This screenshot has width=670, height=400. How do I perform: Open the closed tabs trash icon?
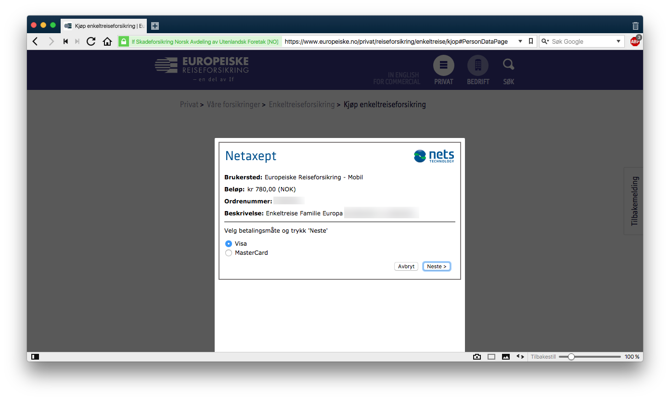(635, 26)
